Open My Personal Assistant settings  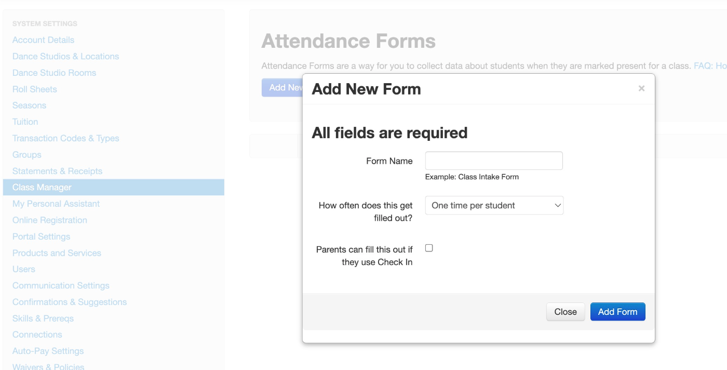pyautogui.click(x=56, y=204)
